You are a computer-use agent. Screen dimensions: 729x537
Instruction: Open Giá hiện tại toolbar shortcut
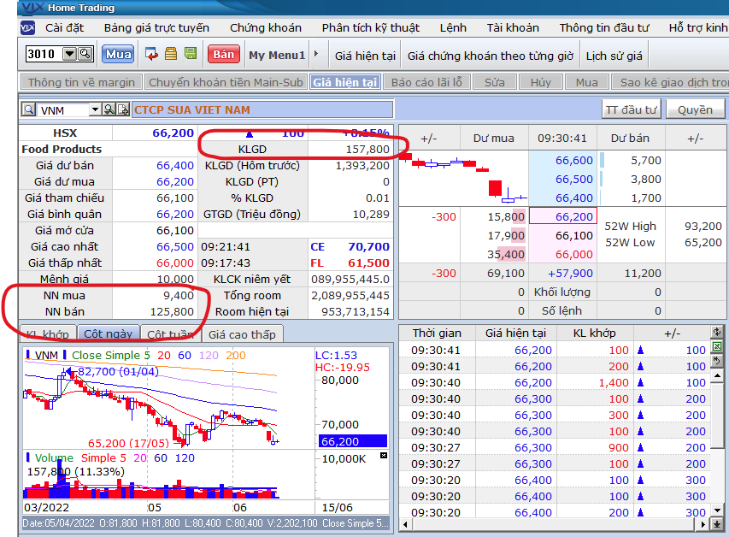[365, 56]
